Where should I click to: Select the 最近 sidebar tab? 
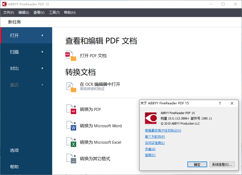pos(26,85)
